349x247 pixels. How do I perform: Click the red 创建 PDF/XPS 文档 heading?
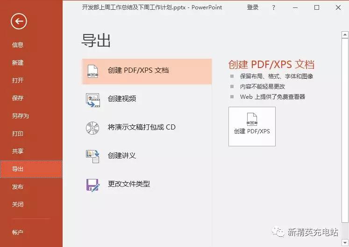pos(271,64)
